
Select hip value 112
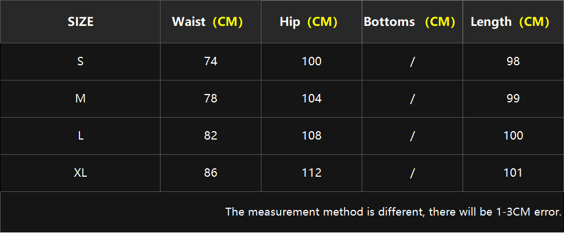pos(312,173)
